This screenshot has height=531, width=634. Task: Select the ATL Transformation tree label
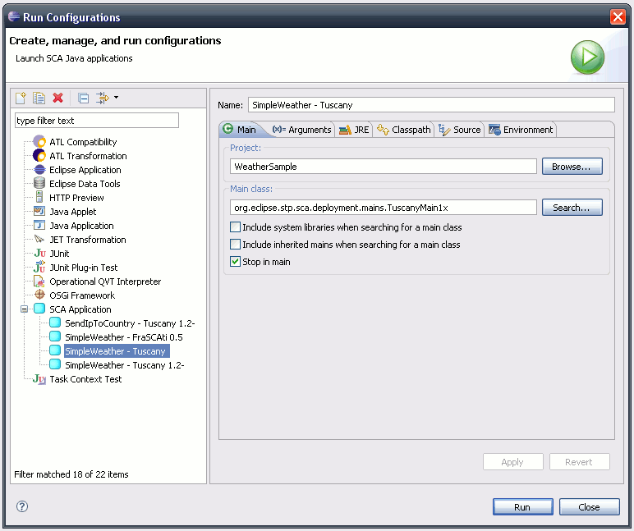88,156
